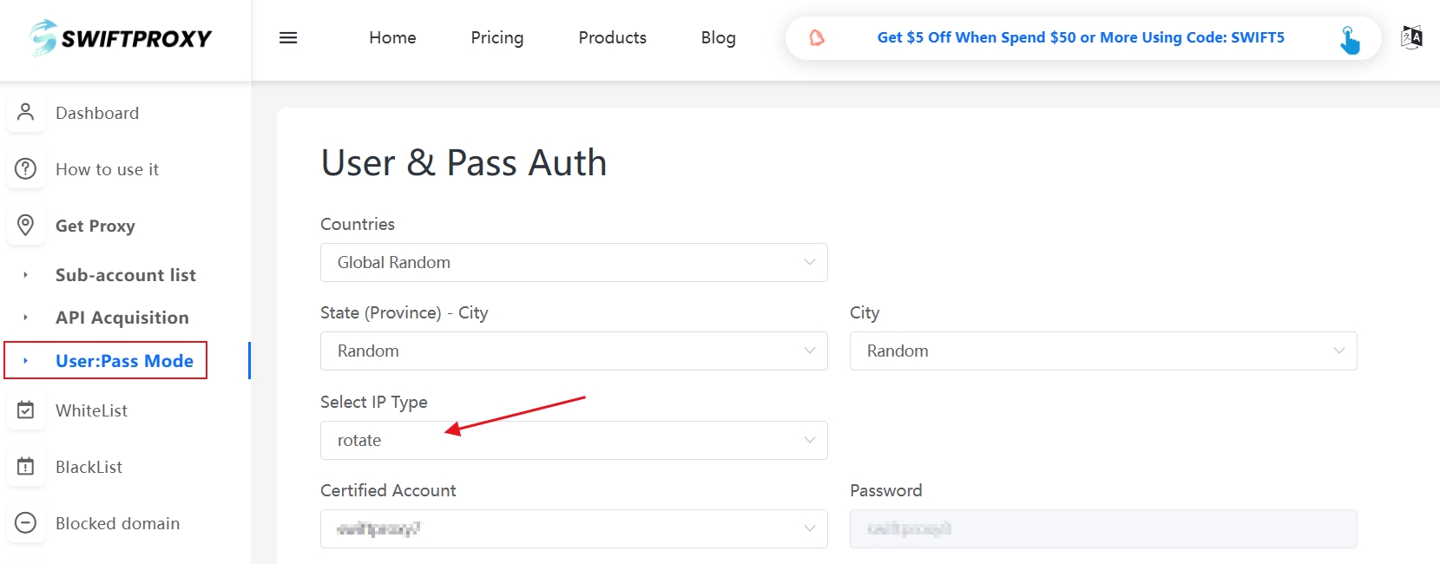This screenshot has width=1440, height=564.
Task: Click the BlackList alert icon
Action: (x=26, y=467)
